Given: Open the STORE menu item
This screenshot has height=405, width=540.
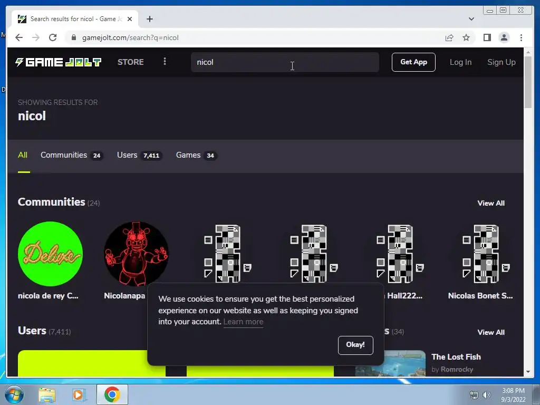Looking at the screenshot, I should pyautogui.click(x=131, y=62).
